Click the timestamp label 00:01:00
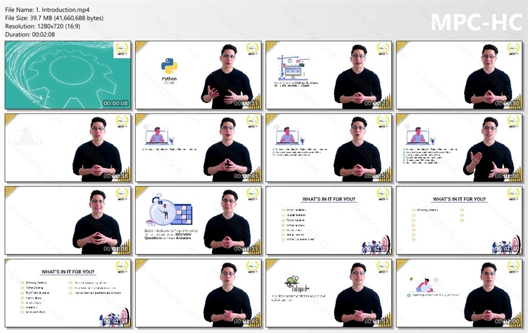This screenshot has width=528, height=333. click(507, 176)
